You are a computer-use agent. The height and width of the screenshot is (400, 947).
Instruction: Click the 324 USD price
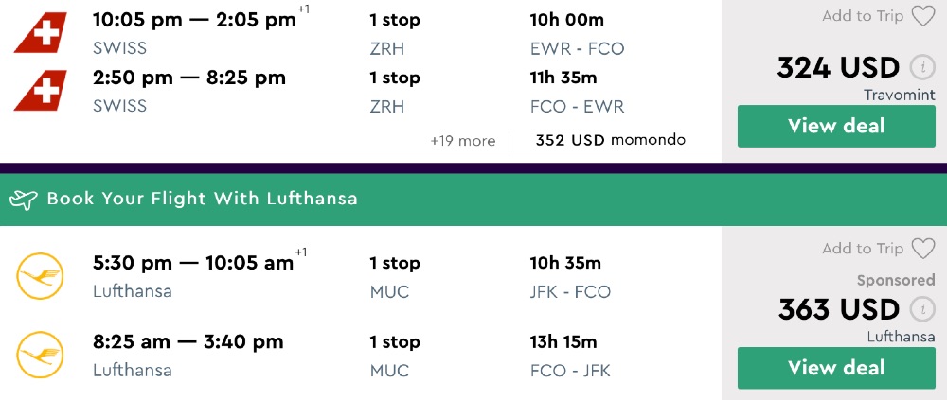(838, 68)
